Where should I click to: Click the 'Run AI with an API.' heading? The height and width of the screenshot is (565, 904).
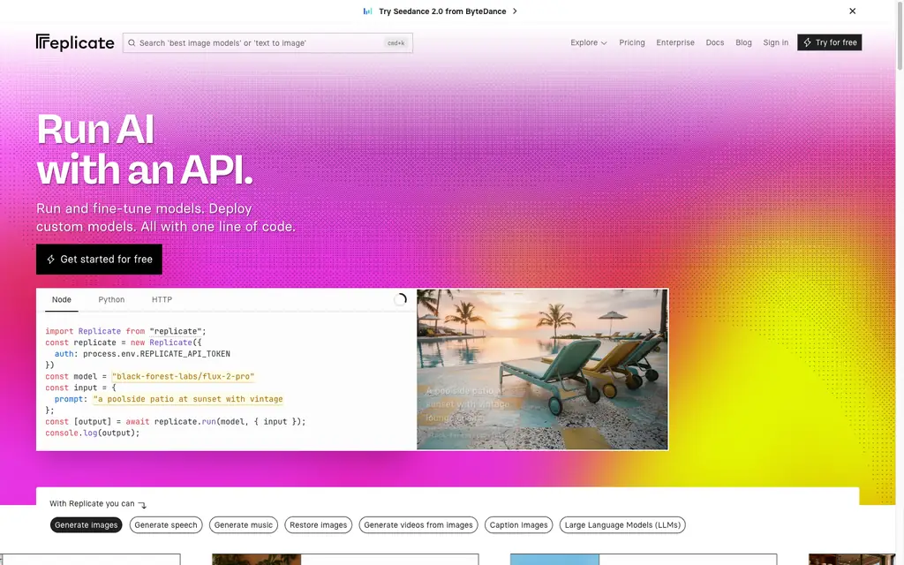point(145,149)
